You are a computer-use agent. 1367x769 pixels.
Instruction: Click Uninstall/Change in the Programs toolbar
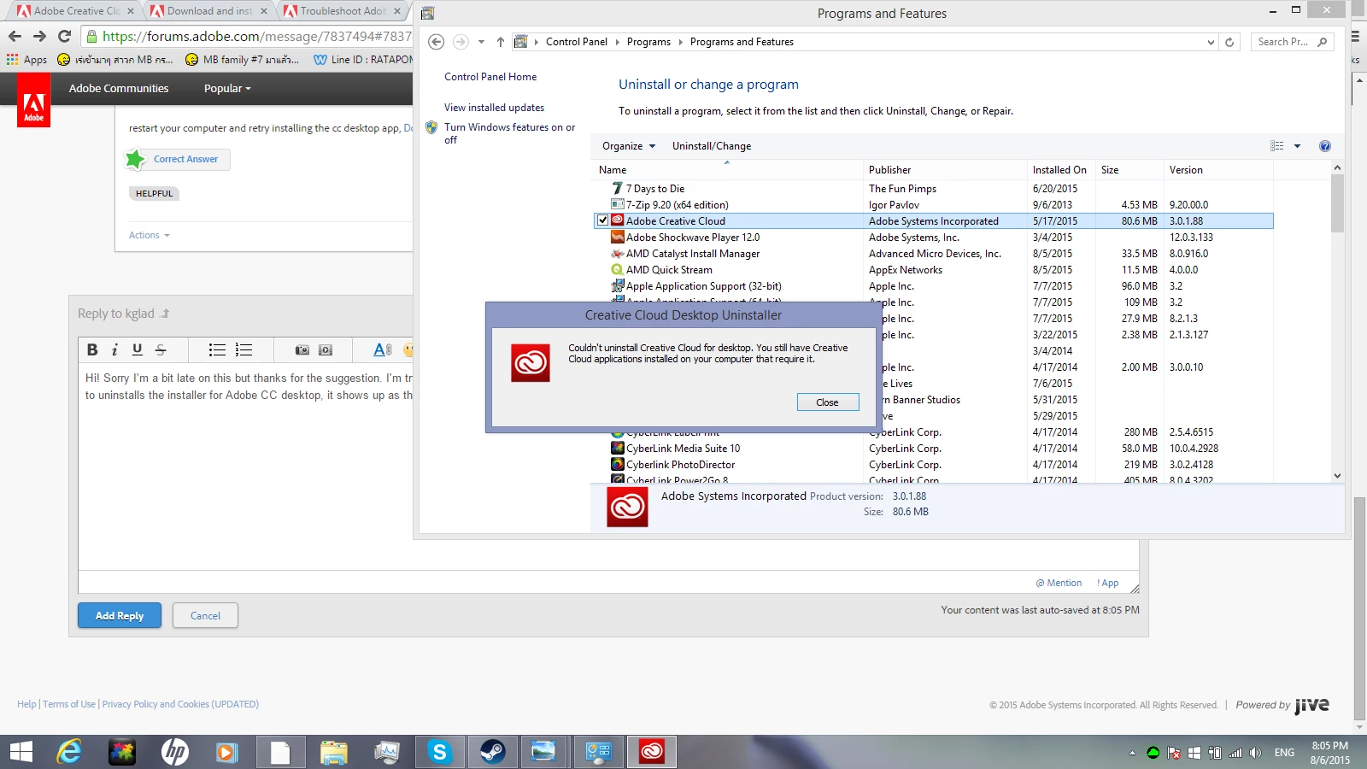click(711, 146)
